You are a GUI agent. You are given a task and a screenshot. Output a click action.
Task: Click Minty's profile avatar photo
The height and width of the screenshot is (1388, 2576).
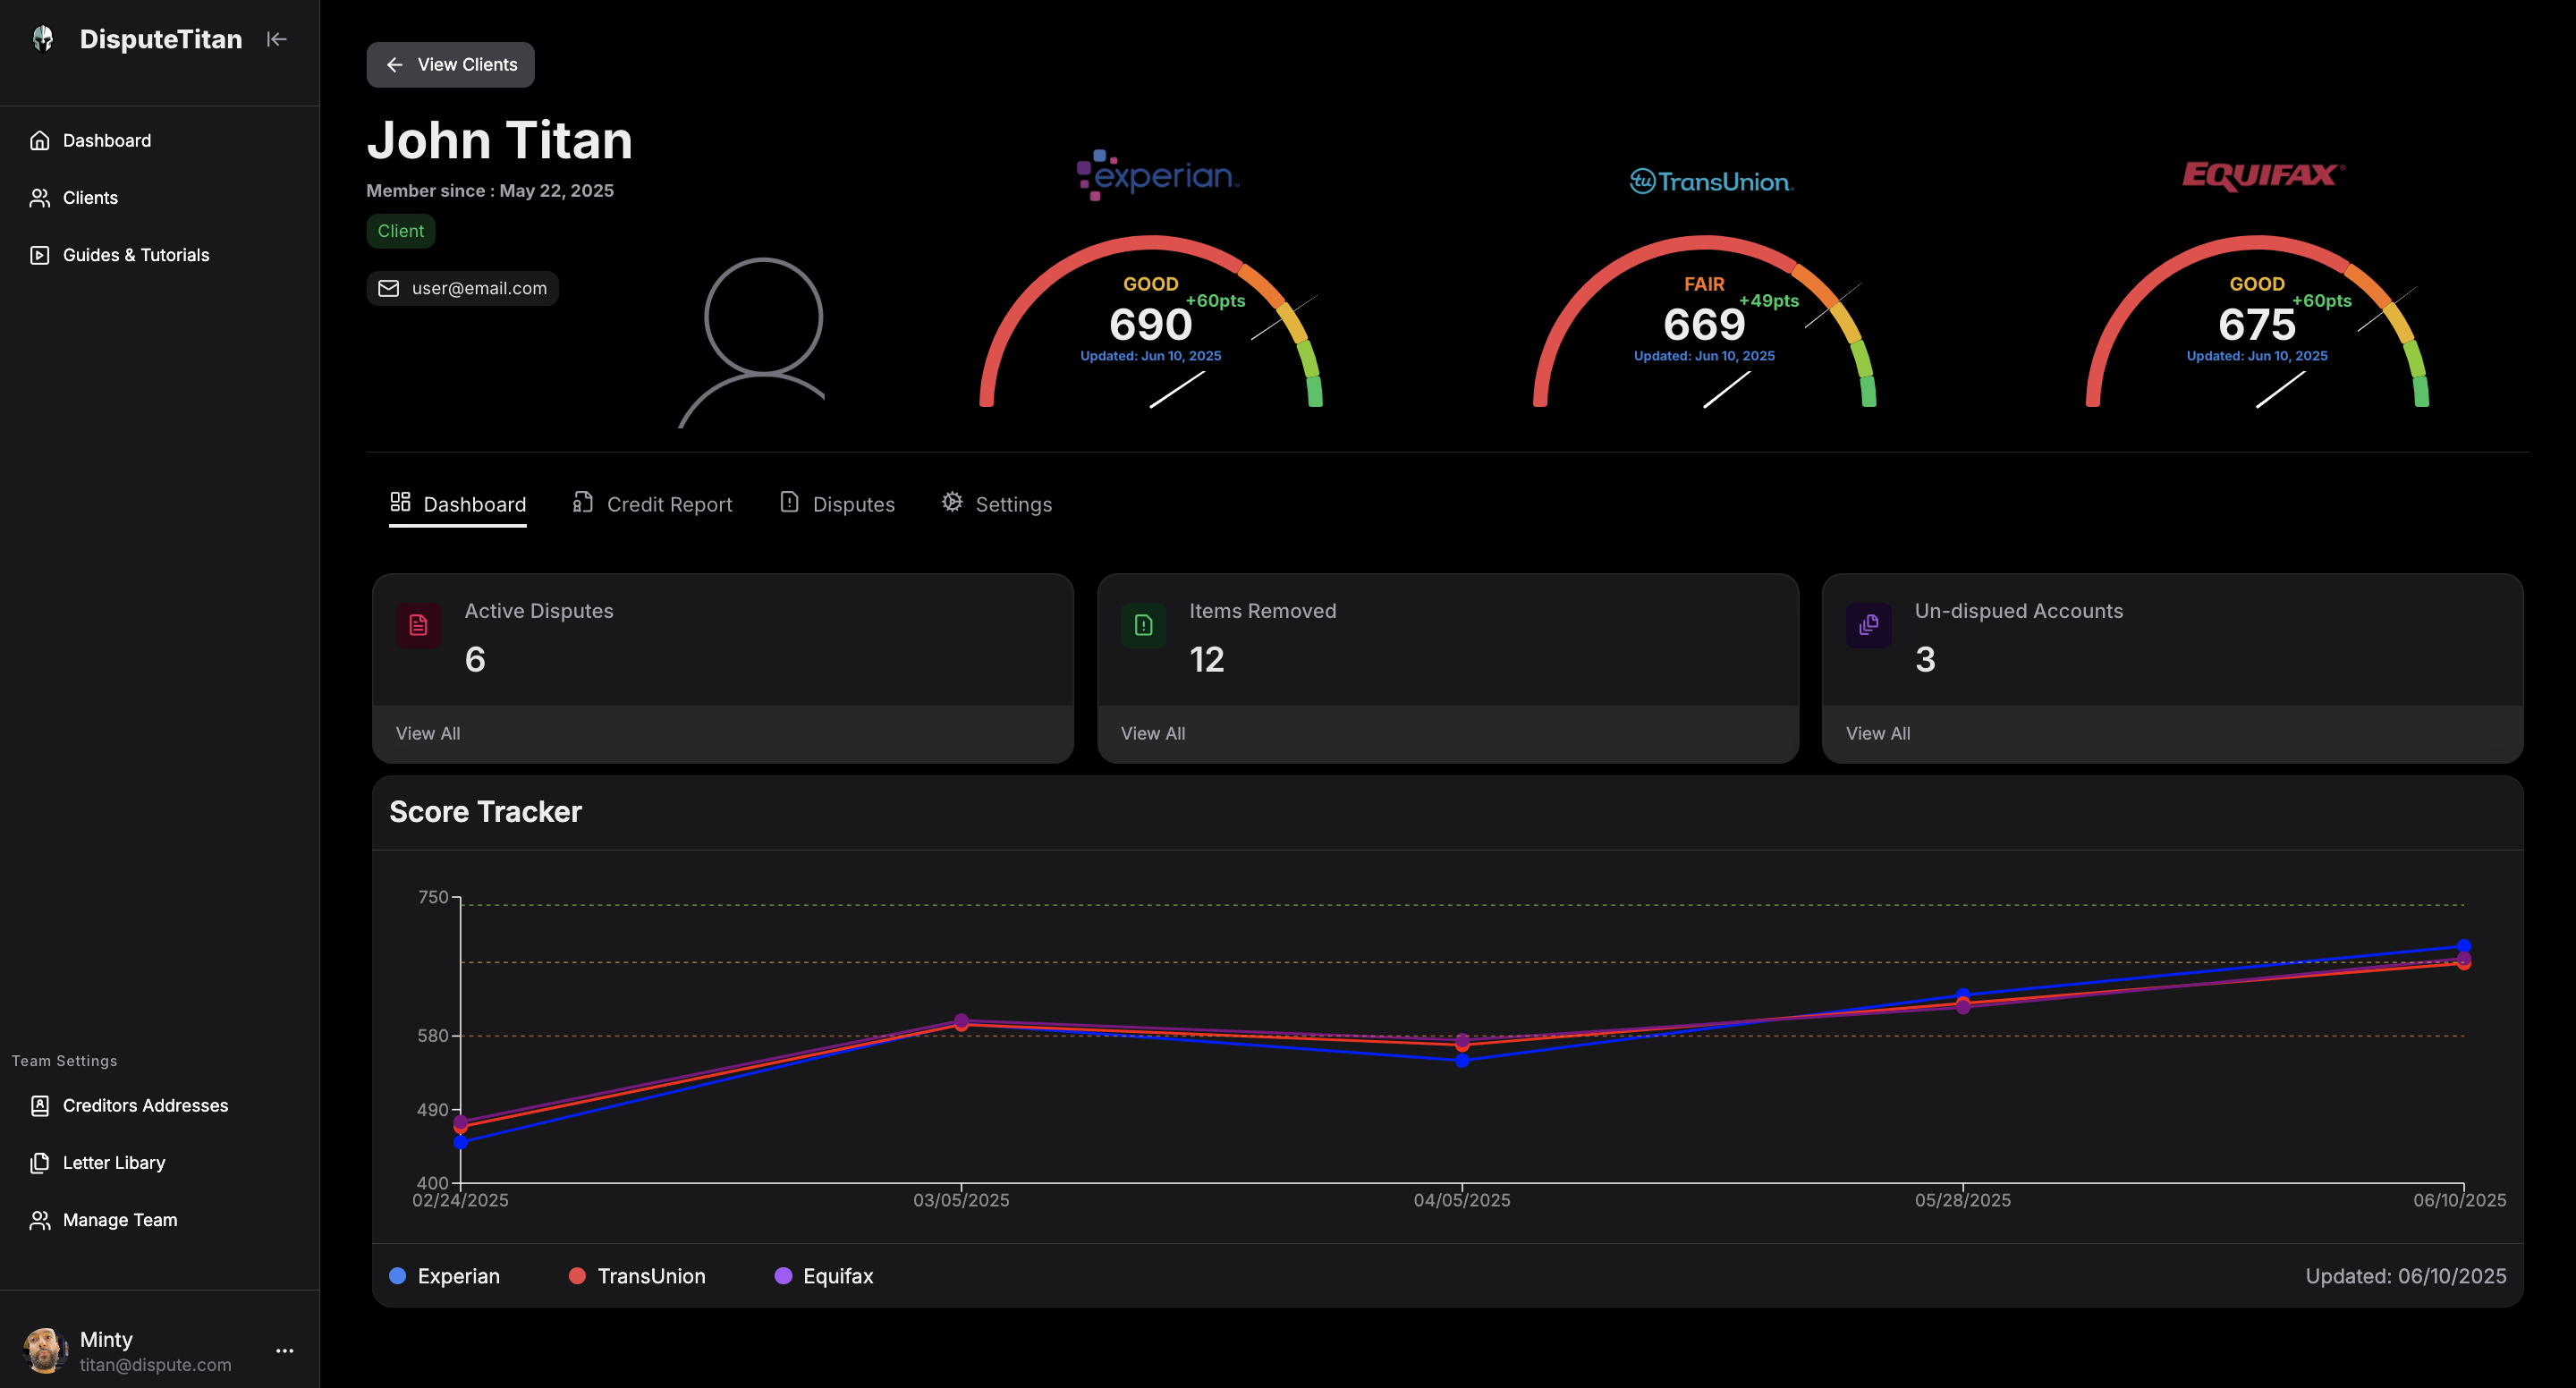[x=44, y=1351]
